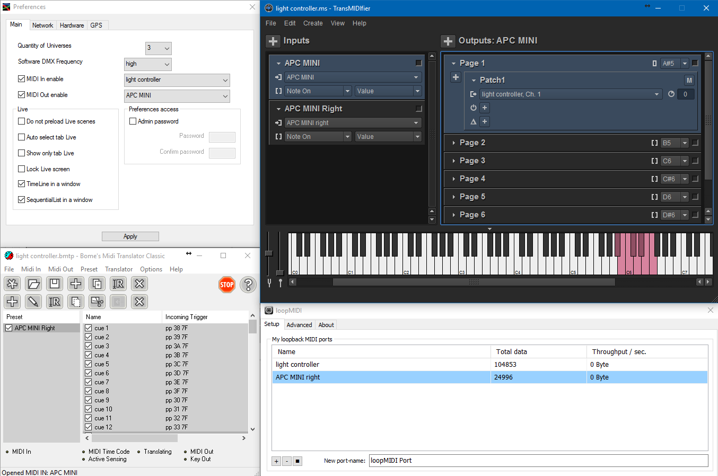Expand Page 2 in Outputs
The width and height of the screenshot is (718, 476).
coord(453,143)
